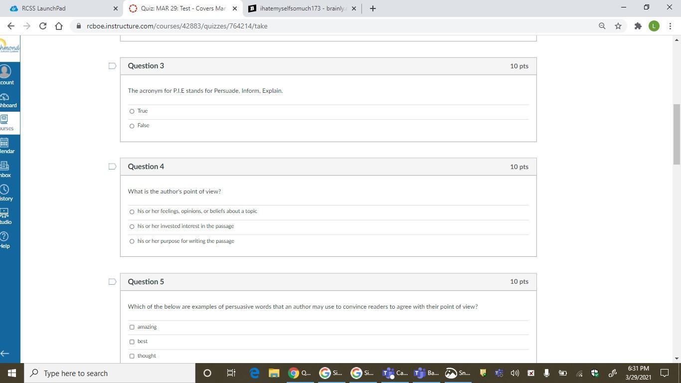Go back to the previous page
681x383 pixels.
tap(11, 26)
